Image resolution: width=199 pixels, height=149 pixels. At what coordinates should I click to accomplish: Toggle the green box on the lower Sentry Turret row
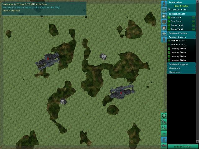pos(193,29)
